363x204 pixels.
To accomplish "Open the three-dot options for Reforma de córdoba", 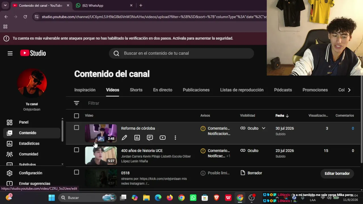I will 175,138.
